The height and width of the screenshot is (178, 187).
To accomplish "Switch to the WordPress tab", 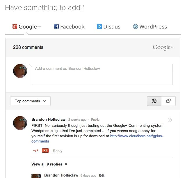I will 150,27.
